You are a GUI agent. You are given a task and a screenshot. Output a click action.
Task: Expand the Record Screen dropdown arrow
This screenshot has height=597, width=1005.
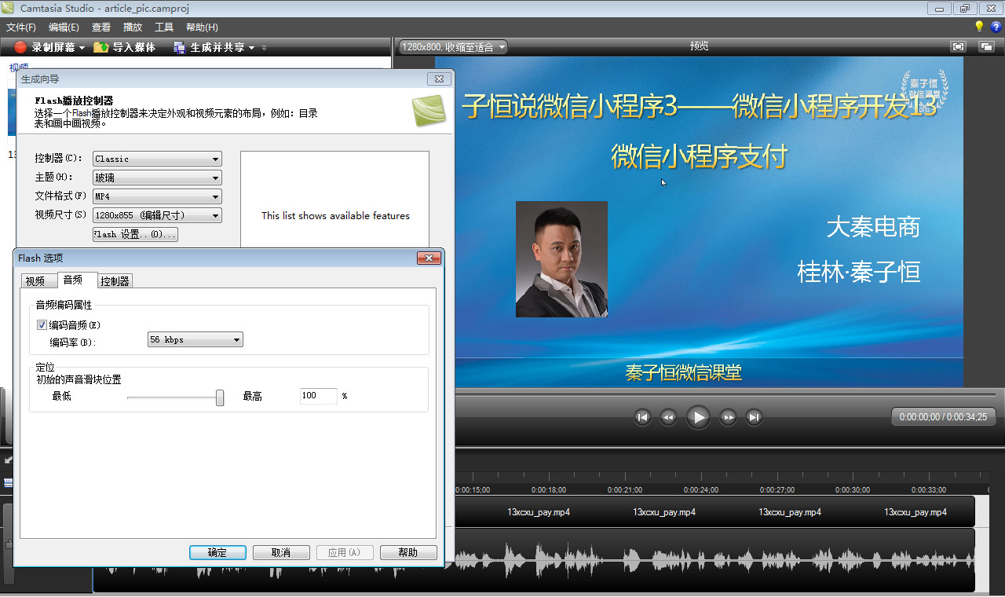[82, 48]
